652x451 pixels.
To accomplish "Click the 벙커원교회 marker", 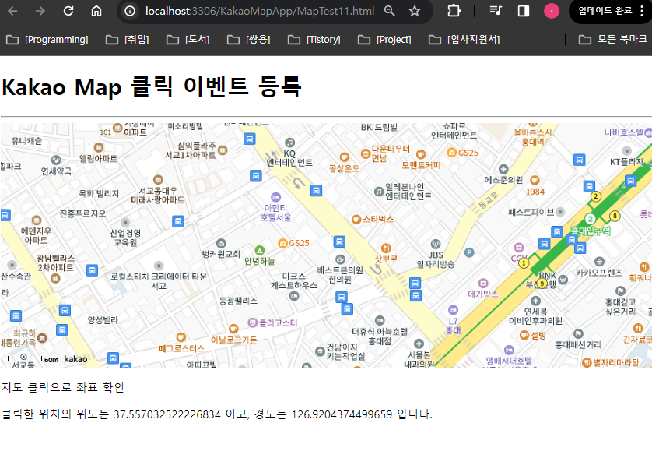I will (x=221, y=243).
